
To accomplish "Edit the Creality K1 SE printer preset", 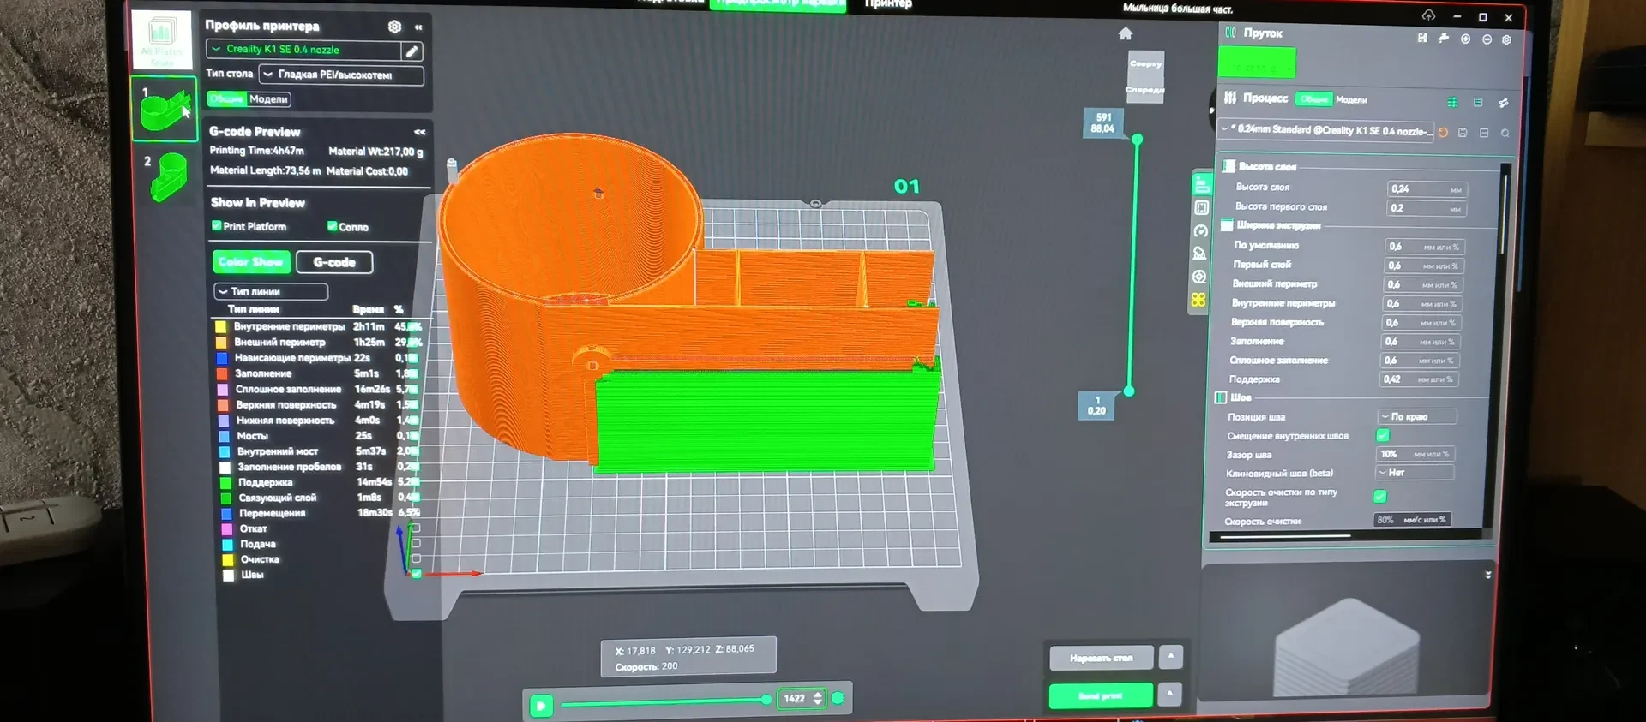I will [412, 51].
